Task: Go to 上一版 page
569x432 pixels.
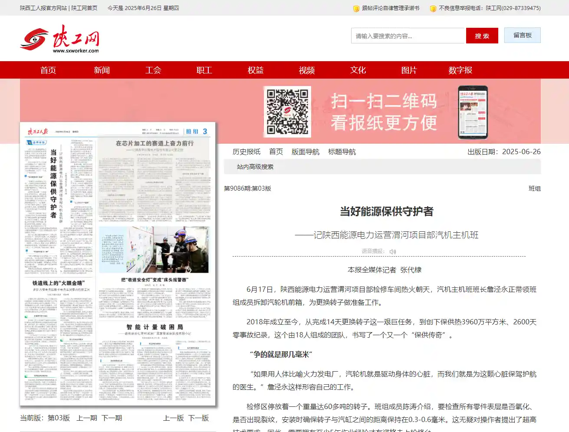Action: (173, 418)
